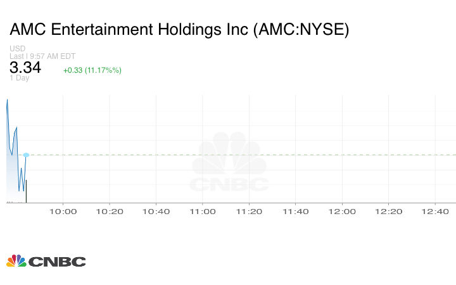This screenshot has height=285, width=456.
Task: Click the 12:00 time axis label
Action: coord(342,212)
